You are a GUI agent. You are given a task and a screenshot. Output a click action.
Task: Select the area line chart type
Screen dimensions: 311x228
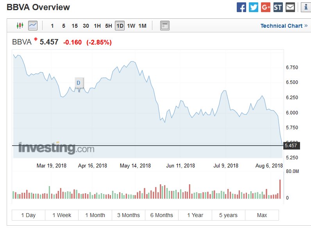click(33, 26)
